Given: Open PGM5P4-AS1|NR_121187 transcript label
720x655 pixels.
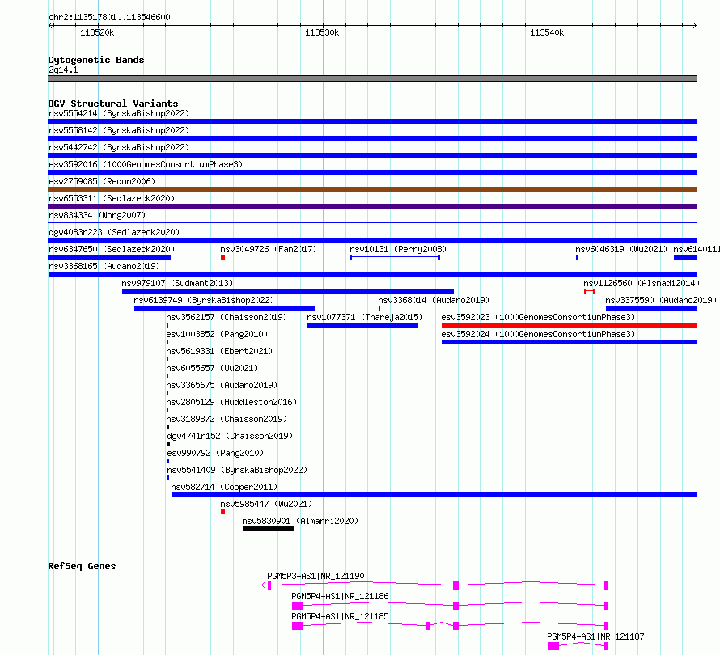Looking at the screenshot, I should pos(595,636).
